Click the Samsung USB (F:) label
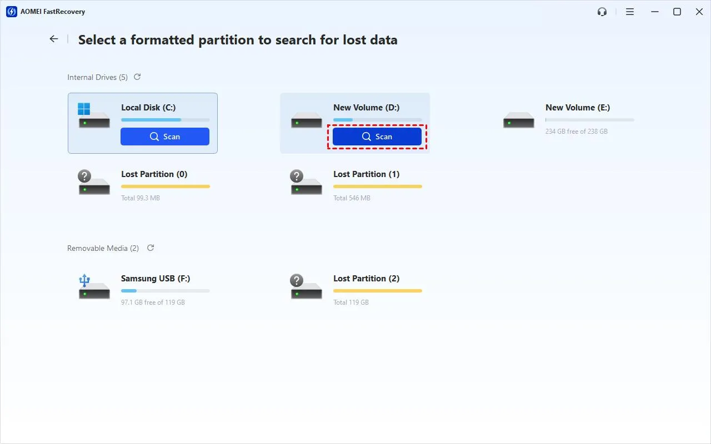The width and height of the screenshot is (711, 444). pyautogui.click(x=156, y=279)
